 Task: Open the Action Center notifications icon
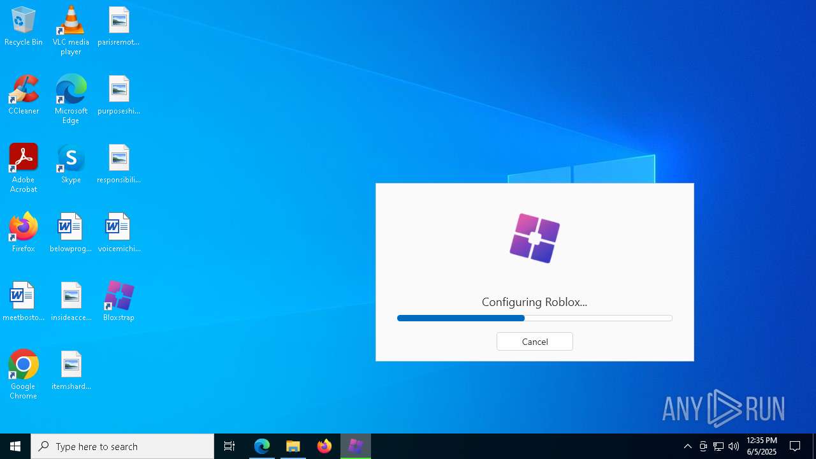[x=795, y=446]
